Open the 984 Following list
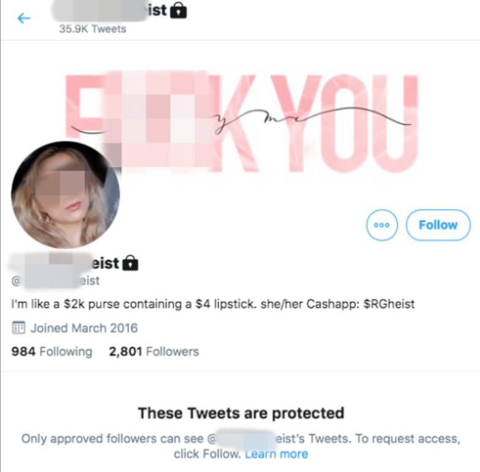Image resolution: width=480 pixels, height=472 pixels. point(51,352)
